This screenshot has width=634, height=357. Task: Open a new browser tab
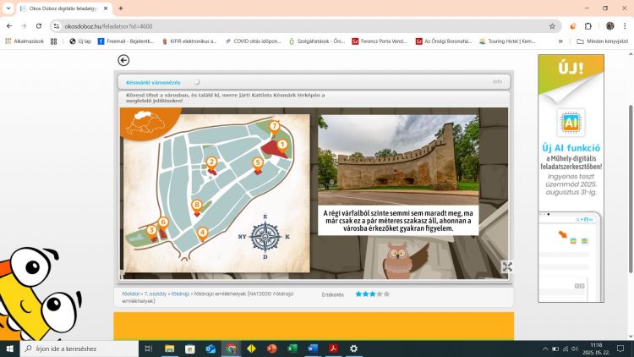pos(121,8)
